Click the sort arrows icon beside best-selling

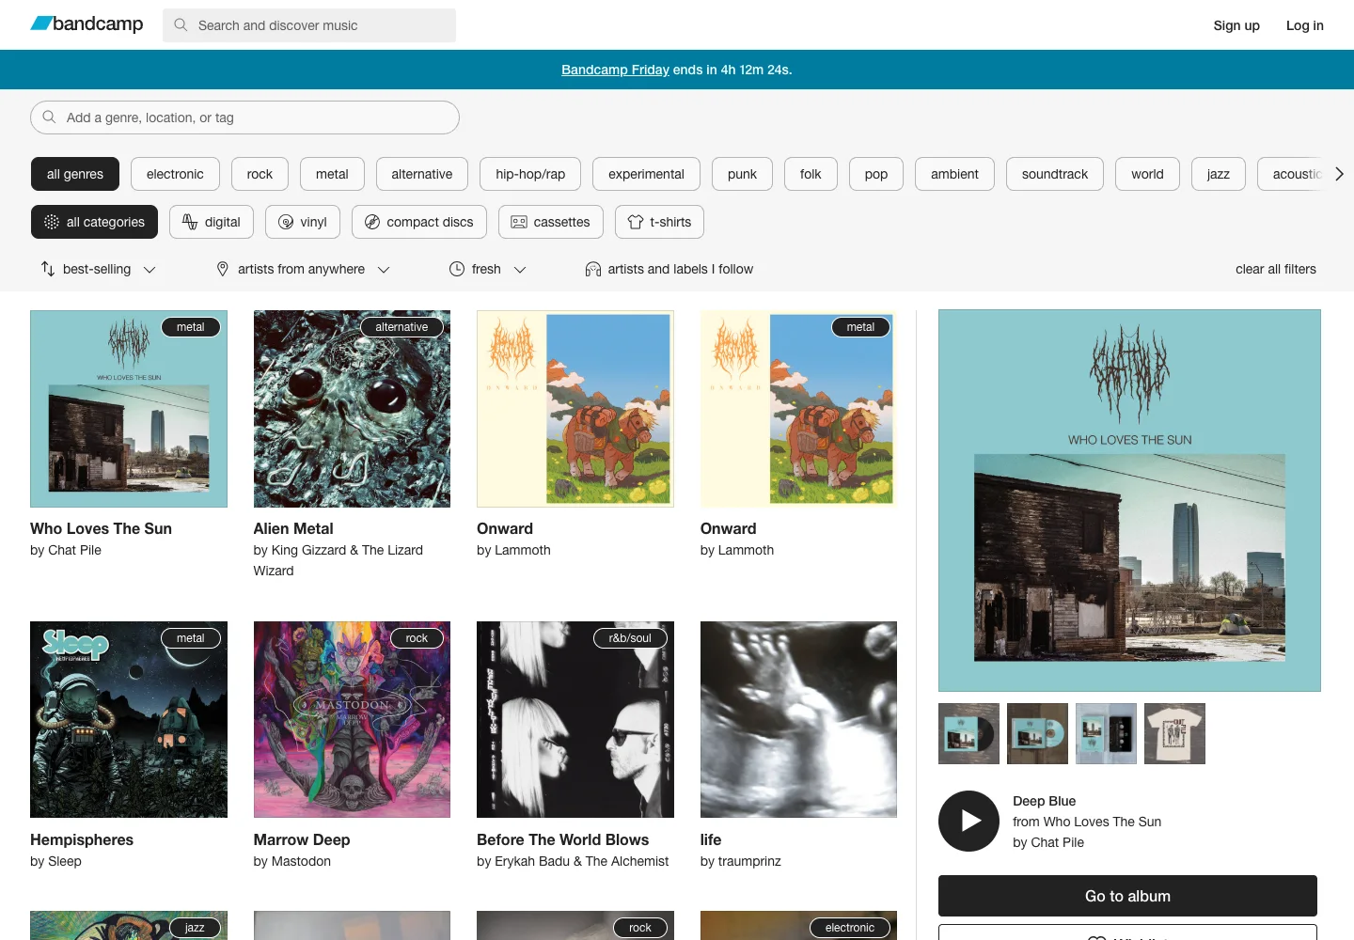point(48,269)
